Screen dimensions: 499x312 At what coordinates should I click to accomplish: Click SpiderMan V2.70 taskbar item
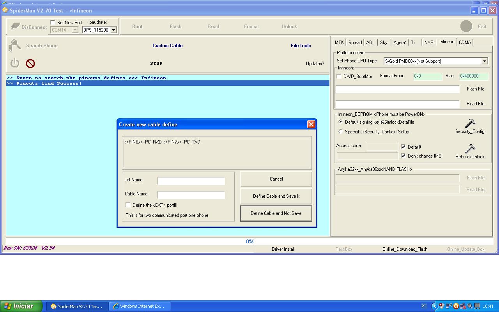[x=77, y=306]
